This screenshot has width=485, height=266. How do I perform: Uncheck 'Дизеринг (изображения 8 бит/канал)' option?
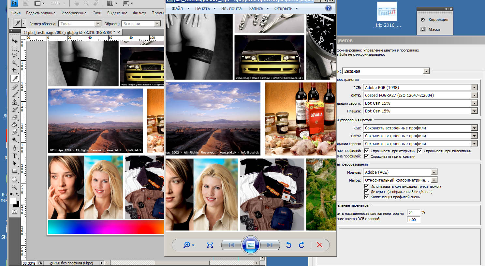click(366, 192)
